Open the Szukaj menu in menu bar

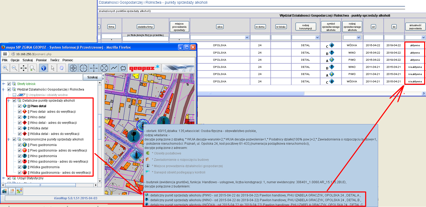point(28,60)
